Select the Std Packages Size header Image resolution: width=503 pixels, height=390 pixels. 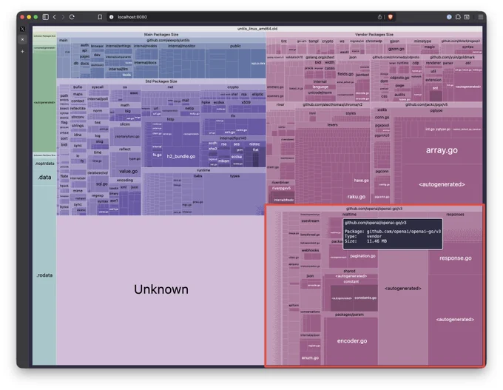coord(161,81)
